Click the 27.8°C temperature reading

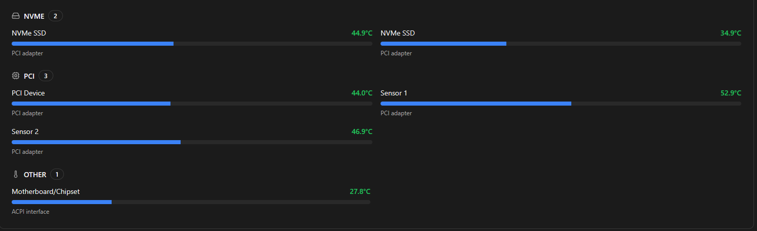[360, 191]
